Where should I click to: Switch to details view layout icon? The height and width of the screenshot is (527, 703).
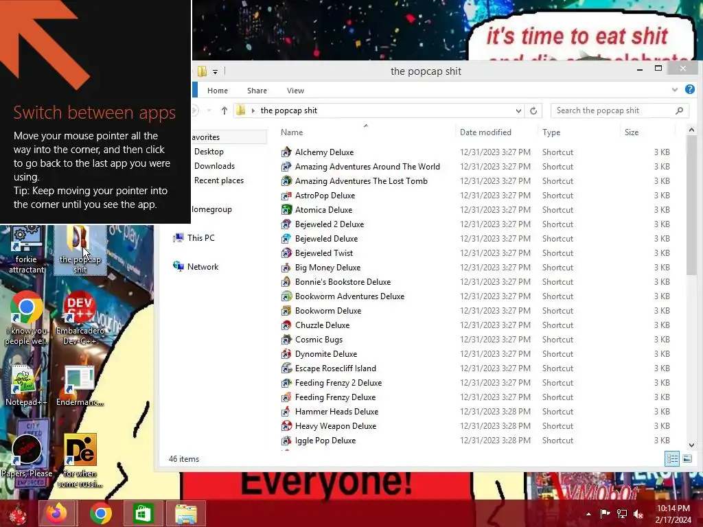tap(672, 458)
